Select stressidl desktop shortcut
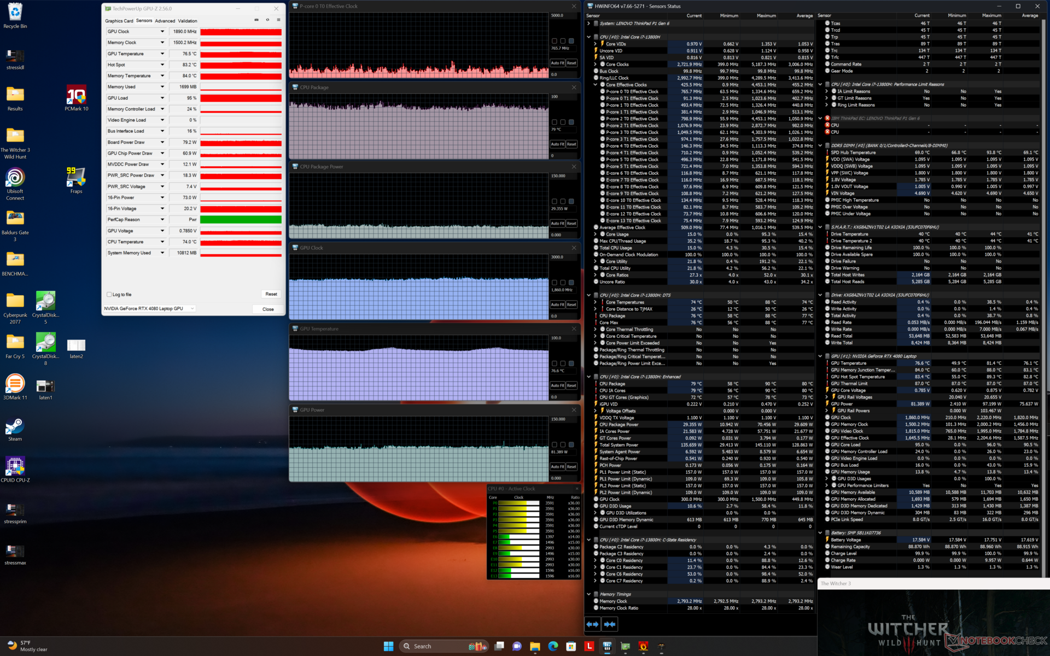The height and width of the screenshot is (656, 1050). pyautogui.click(x=15, y=59)
